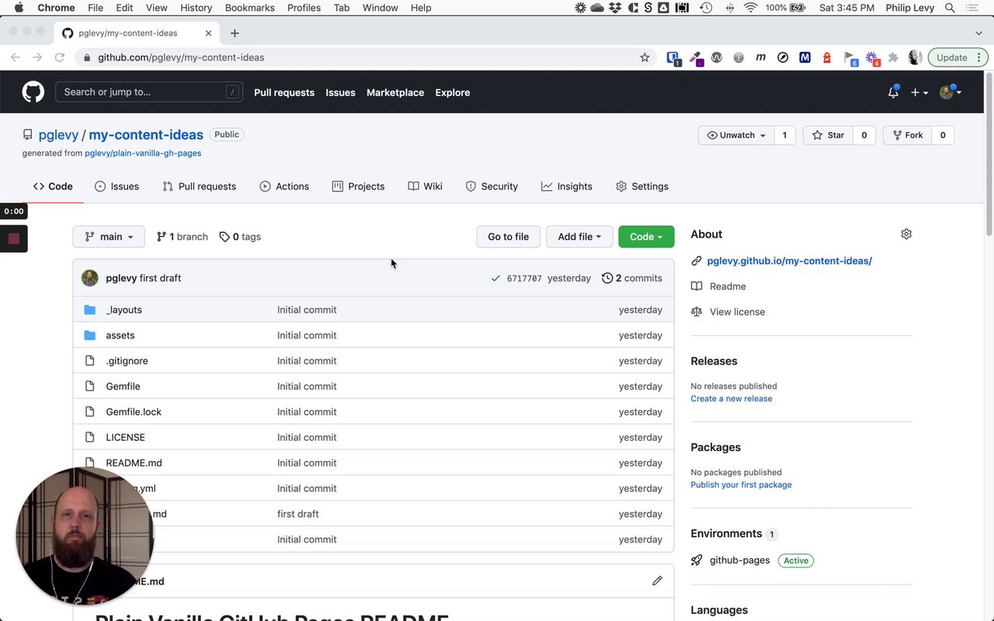This screenshot has height=621, width=994.
Task: Click the Chrome address bar
Action: (365, 57)
